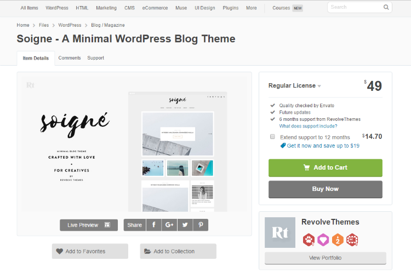
Task: Switch to the Support tab
Action: pos(96,58)
